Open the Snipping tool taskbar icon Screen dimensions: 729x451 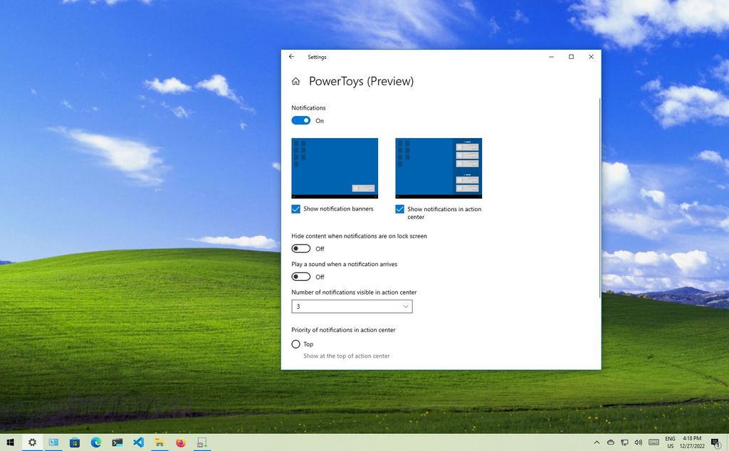click(x=201, y=442)
